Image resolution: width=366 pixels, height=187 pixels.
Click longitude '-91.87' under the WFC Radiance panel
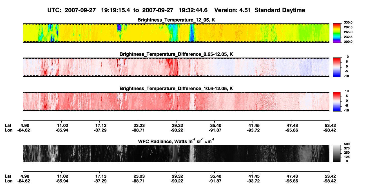click(x=215, y=181)
